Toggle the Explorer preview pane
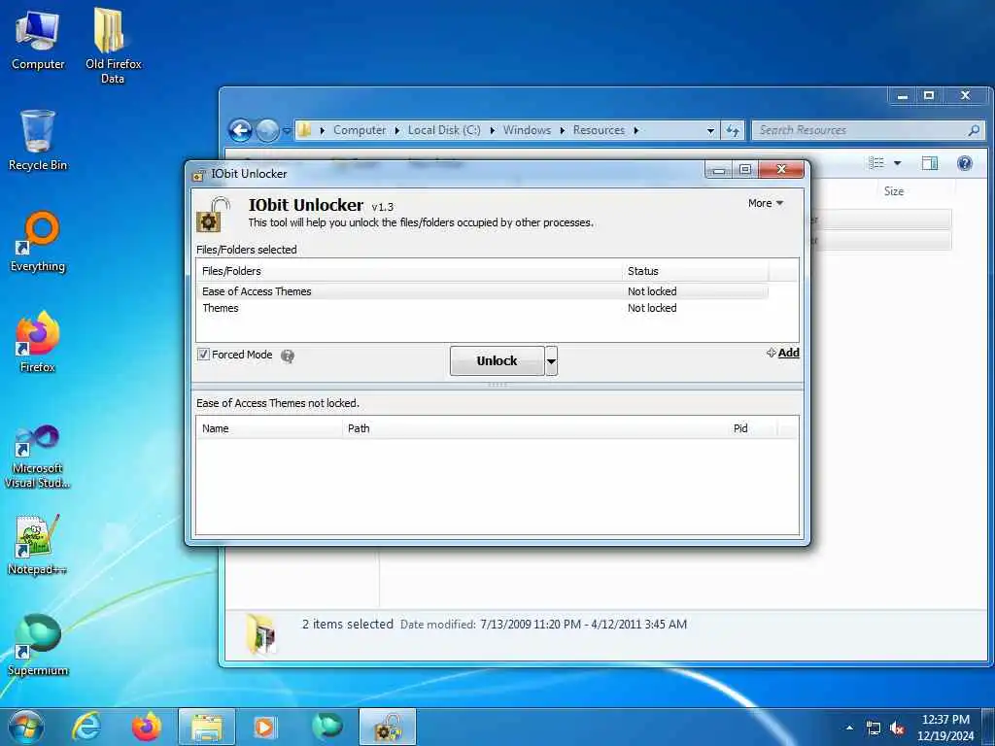This screenshot has height=746, width=995. click(930, 163)
